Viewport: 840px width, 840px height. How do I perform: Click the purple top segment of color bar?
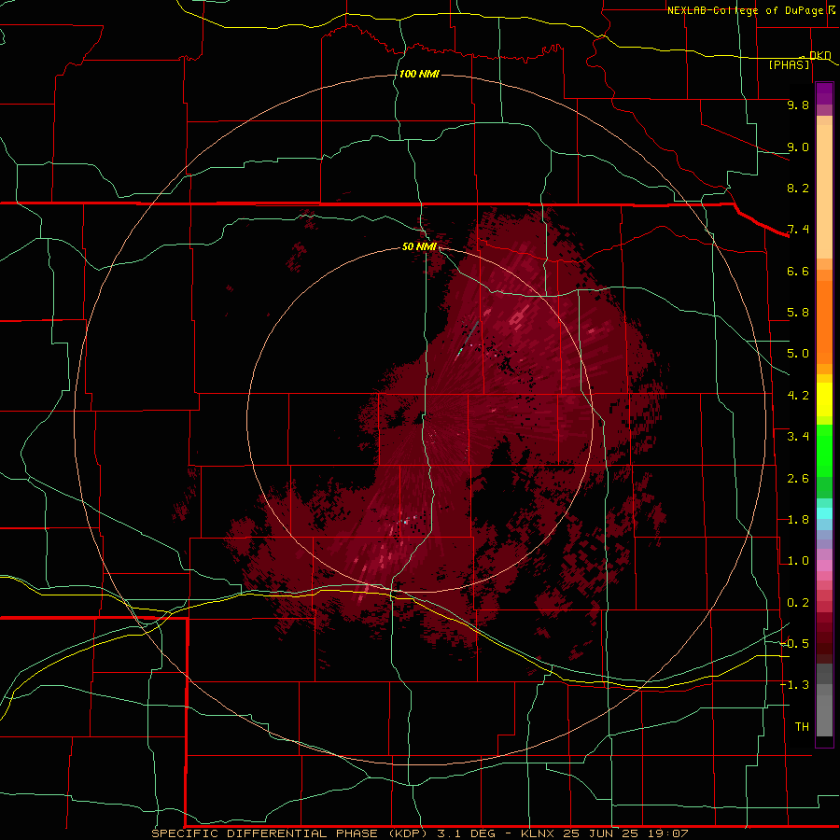(824, 93)
